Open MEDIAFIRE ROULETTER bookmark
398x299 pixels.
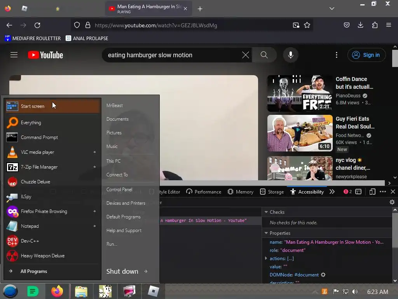[x=33, y=39]
